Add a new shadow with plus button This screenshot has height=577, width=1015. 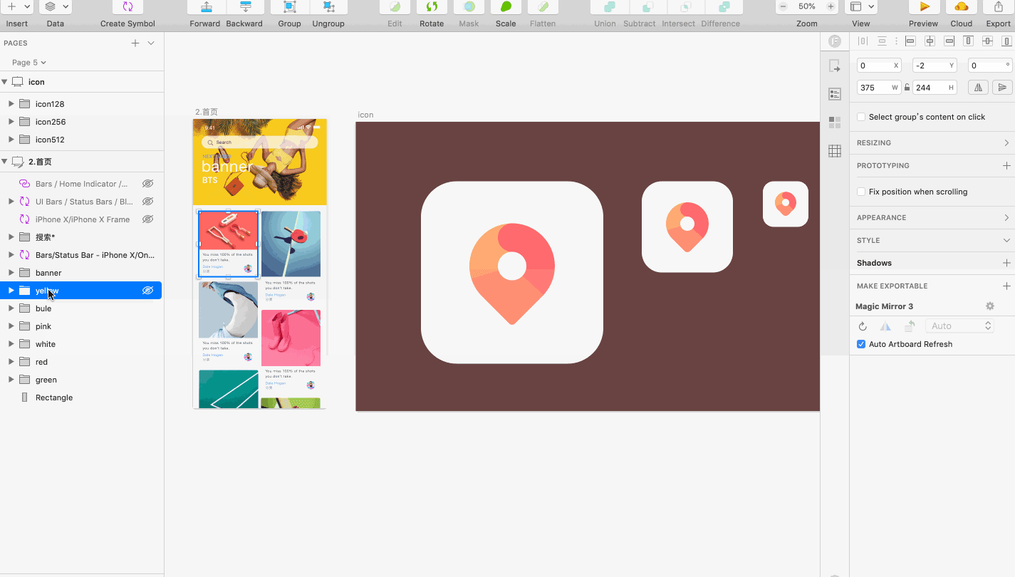point(1006,263)
